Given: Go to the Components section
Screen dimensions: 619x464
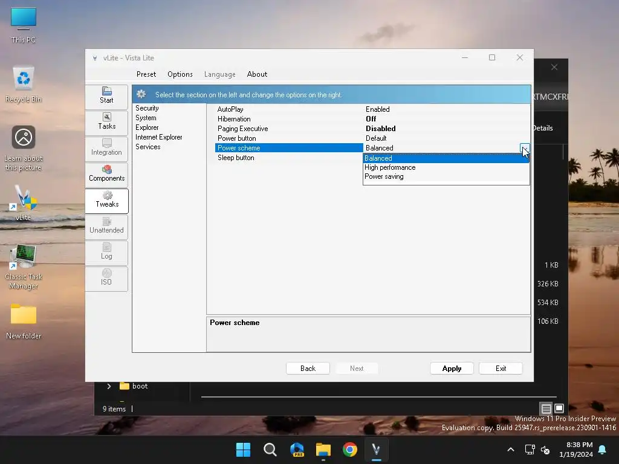Looking at the screenshot, I should [106, 174].
